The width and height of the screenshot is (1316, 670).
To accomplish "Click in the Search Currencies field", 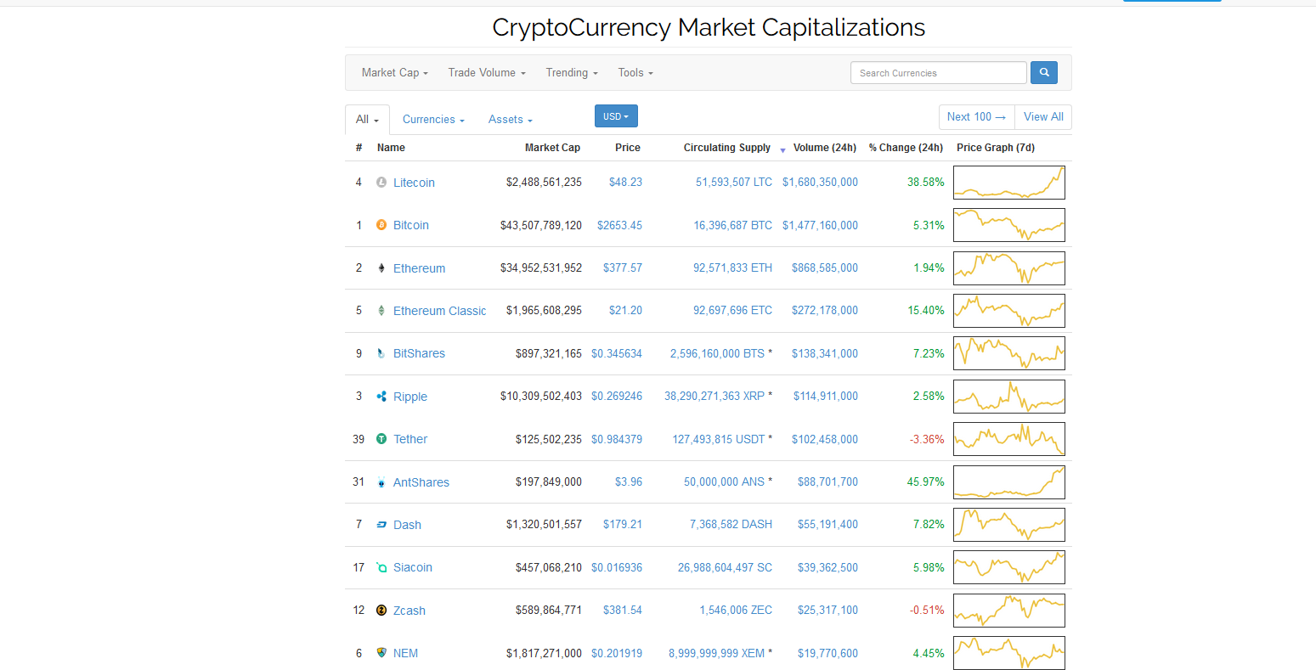I will click(x=939, y=73).
